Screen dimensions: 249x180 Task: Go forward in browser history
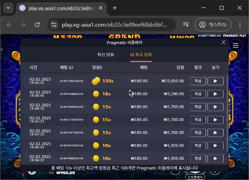pyautogui.click(x=23, y=25)
